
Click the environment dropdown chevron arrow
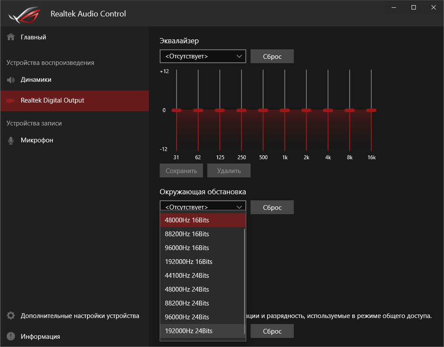[x=239, y=207]
